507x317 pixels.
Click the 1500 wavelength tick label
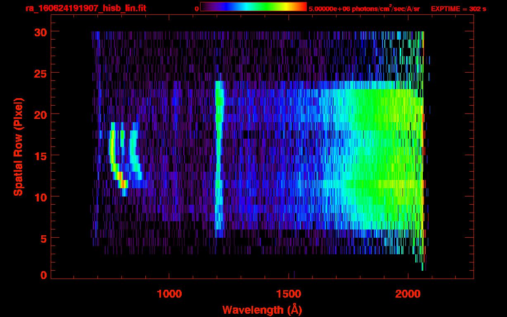tap(289, 294)
